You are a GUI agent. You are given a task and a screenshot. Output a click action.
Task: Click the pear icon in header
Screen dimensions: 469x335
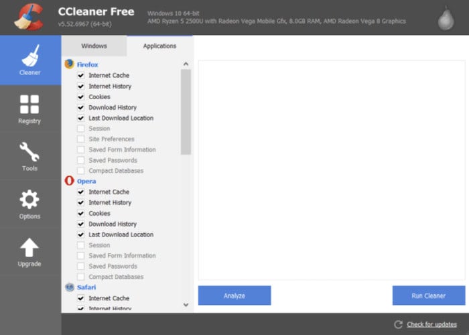point(446,18)
